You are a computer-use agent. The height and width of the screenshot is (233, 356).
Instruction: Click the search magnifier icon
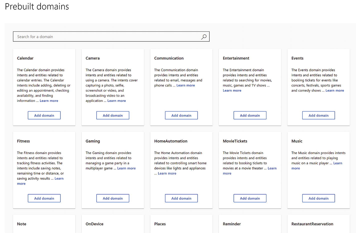pos(204,37)
